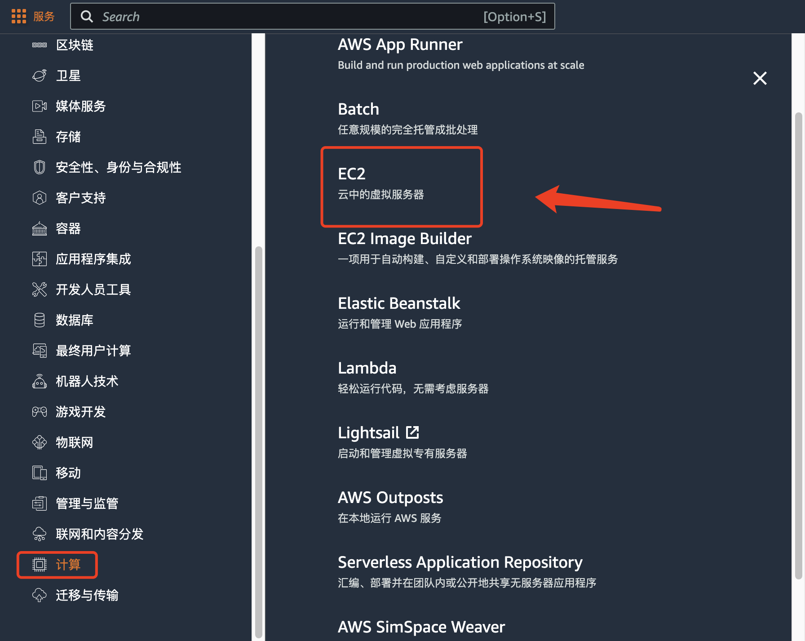Select the 物联网 category
This screenshot has height=641, width=805.
pos(75,442)
